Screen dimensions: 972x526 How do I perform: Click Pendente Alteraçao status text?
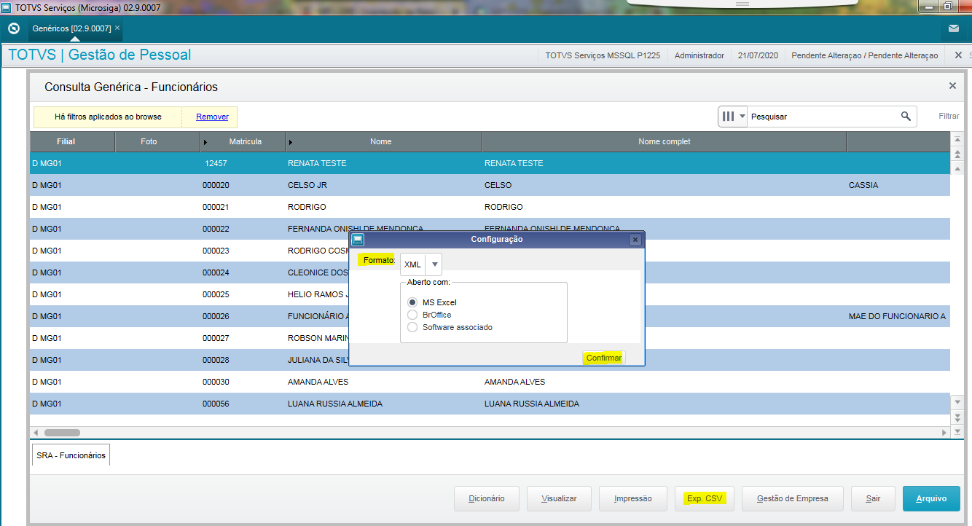pos(865,55)
